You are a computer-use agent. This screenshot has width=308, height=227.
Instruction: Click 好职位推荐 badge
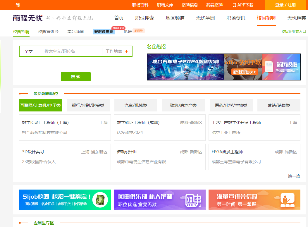[104, 31]
